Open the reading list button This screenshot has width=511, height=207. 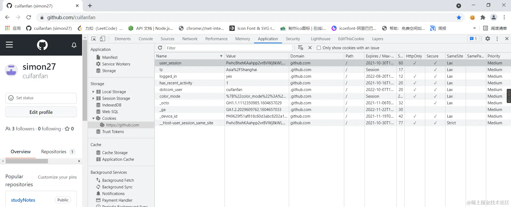pyautogui.click(x=495, y=28)
